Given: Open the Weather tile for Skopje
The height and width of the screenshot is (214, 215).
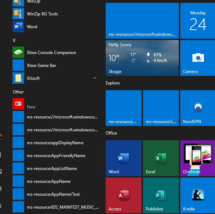Looking at the screenshot, I should (142, 58).
